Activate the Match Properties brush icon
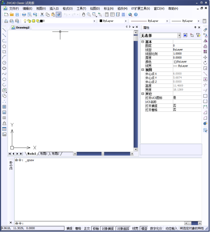The image size is (210, 232). (x=58, y=14)
